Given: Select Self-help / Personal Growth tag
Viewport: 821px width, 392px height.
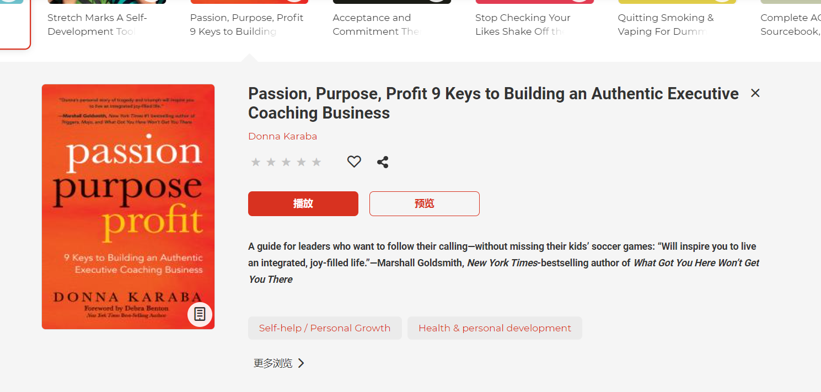Looking at the screenshot, I should [325, 328].
